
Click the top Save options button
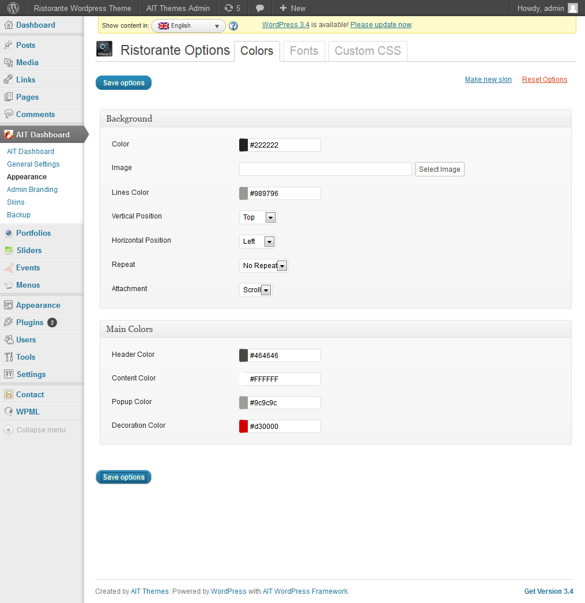[x=123, y=83]
